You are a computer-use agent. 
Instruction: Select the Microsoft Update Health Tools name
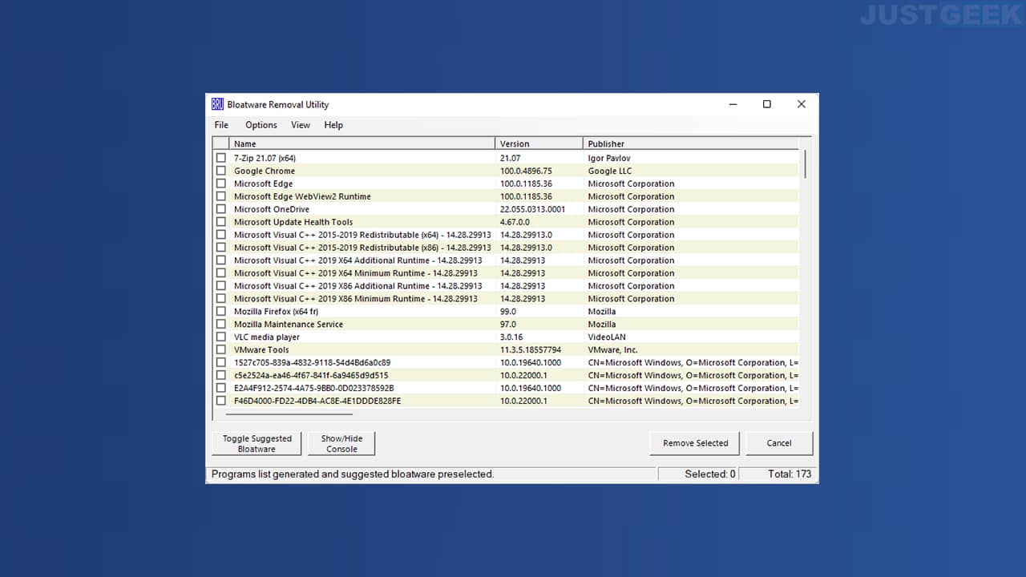click(293, 223)
